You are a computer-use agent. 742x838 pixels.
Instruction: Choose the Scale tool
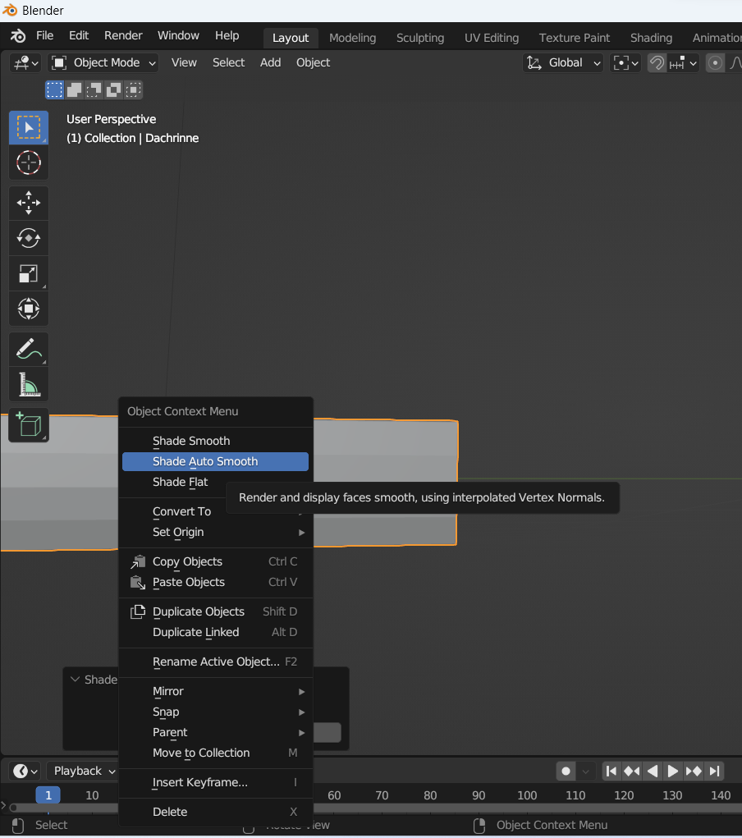29,274
